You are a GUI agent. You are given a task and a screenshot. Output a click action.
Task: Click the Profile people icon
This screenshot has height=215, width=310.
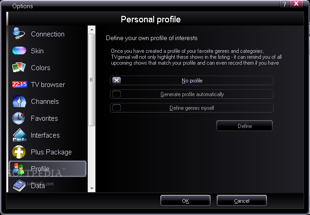click(18, 169)
